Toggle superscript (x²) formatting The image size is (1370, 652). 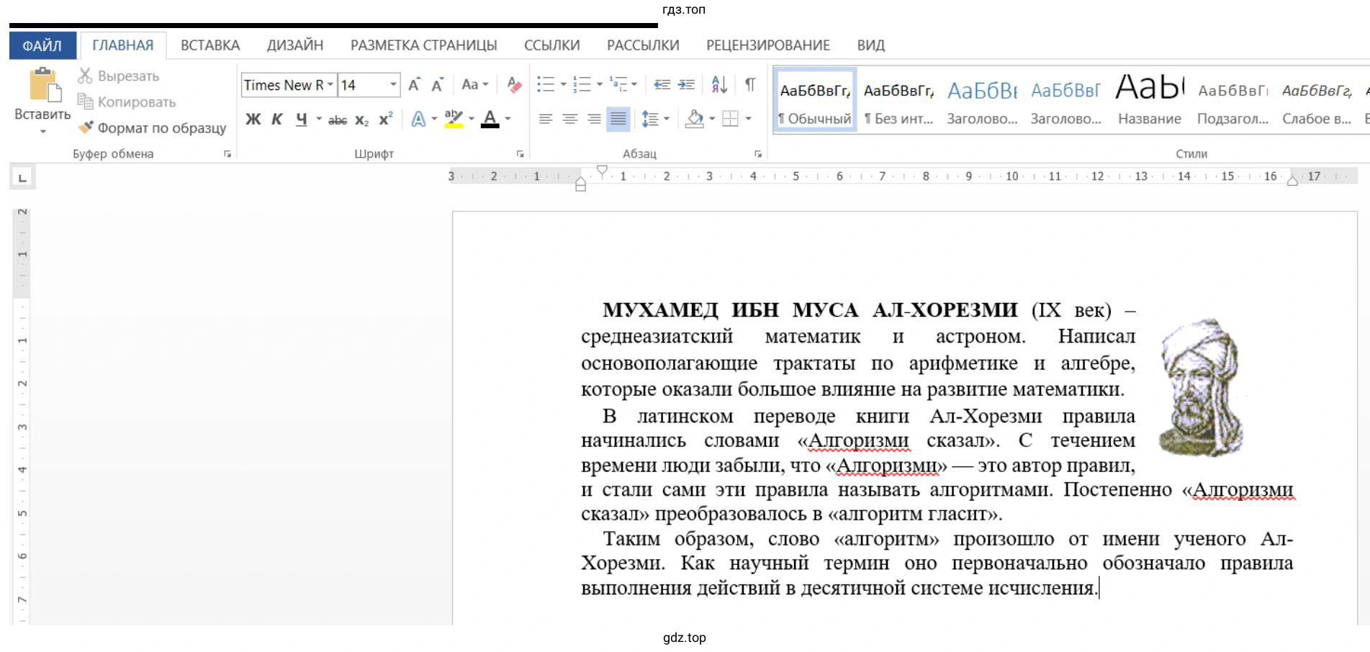click(386, 119)
